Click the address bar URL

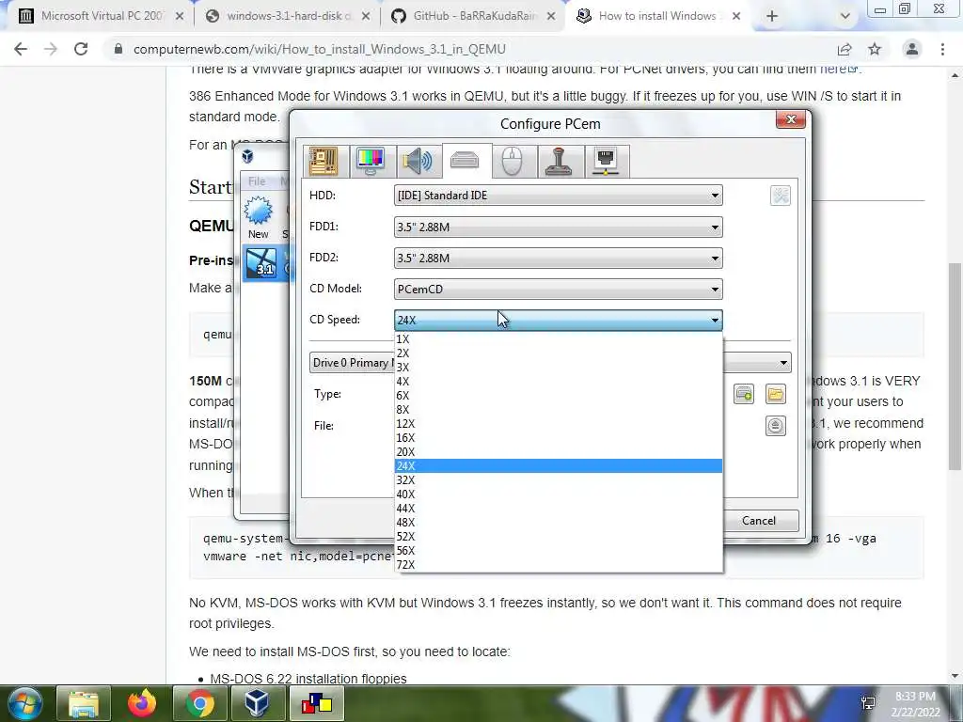(x=320, y=49)
